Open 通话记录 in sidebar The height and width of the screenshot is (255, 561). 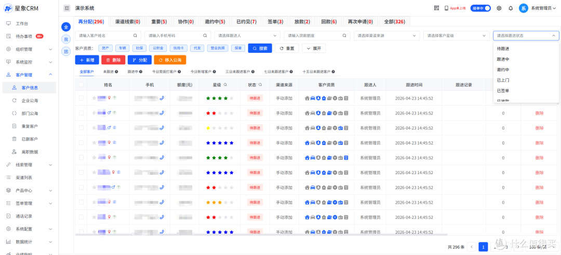tap(24, 216)
